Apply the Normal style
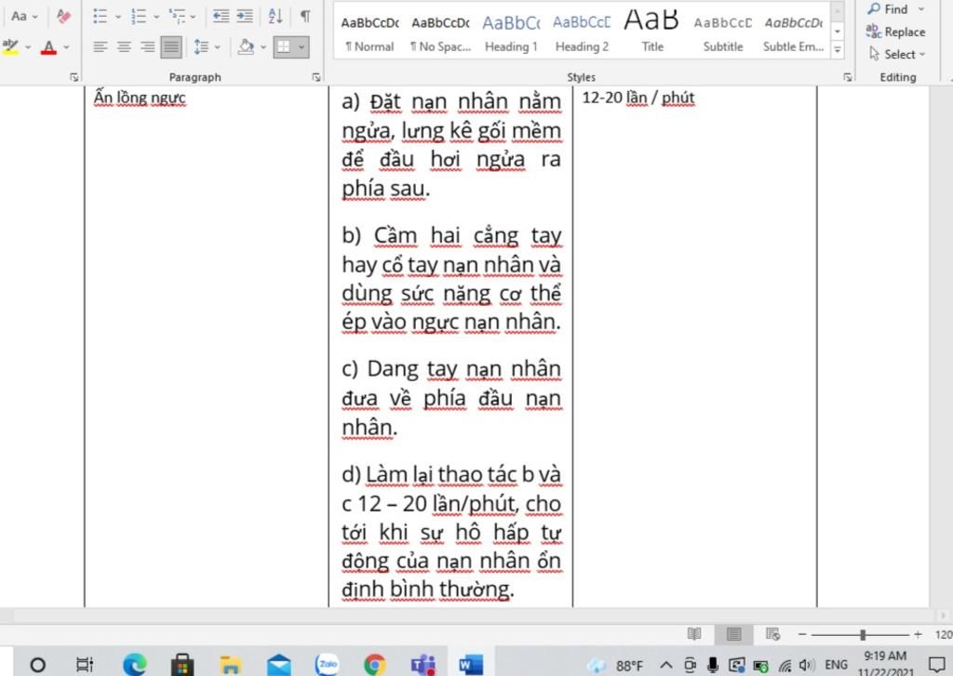Screen dimensions: 953x676 pos(369,33)
